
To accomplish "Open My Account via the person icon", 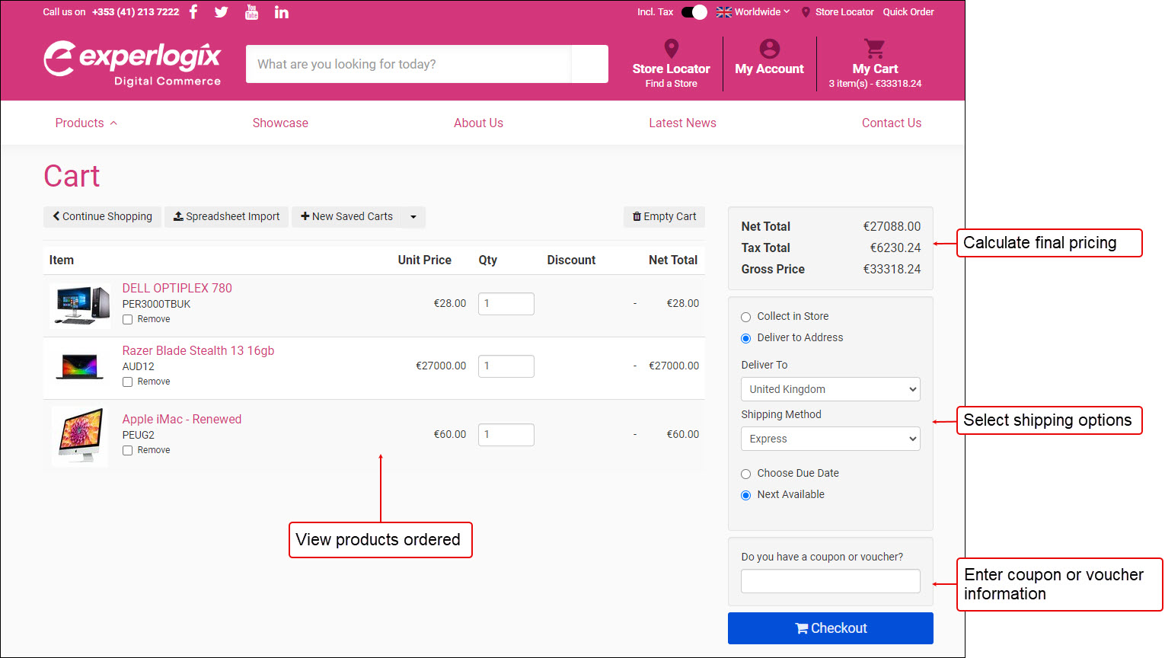I will click(769, 48).
